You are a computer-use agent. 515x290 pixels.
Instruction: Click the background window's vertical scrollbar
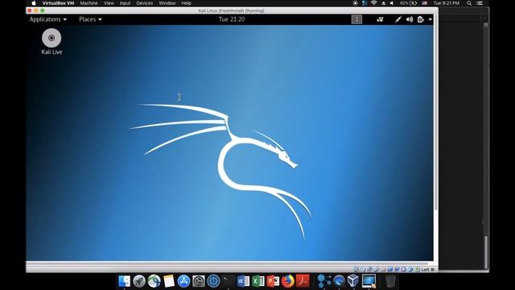click(x=486, y=251)
